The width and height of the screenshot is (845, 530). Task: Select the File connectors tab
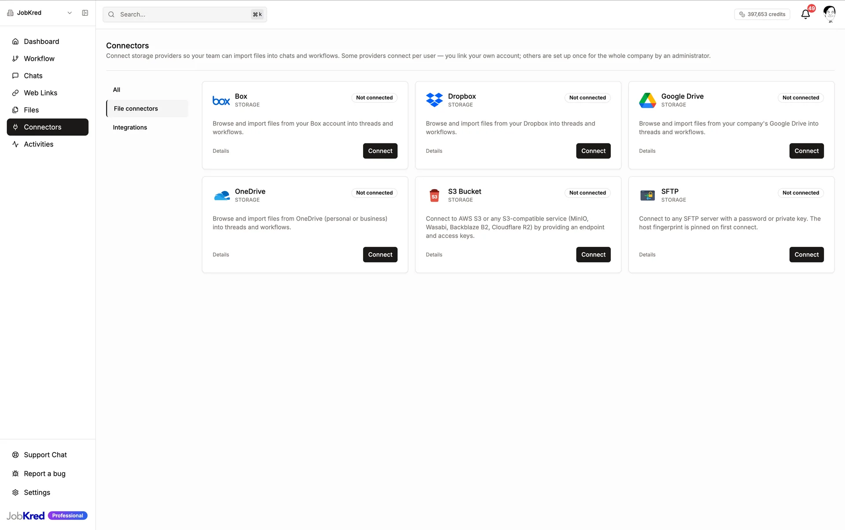click(x=147, y=109)
